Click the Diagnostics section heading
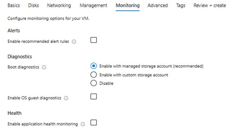Viewport: 231px width, 132px height. click(20, 57)
